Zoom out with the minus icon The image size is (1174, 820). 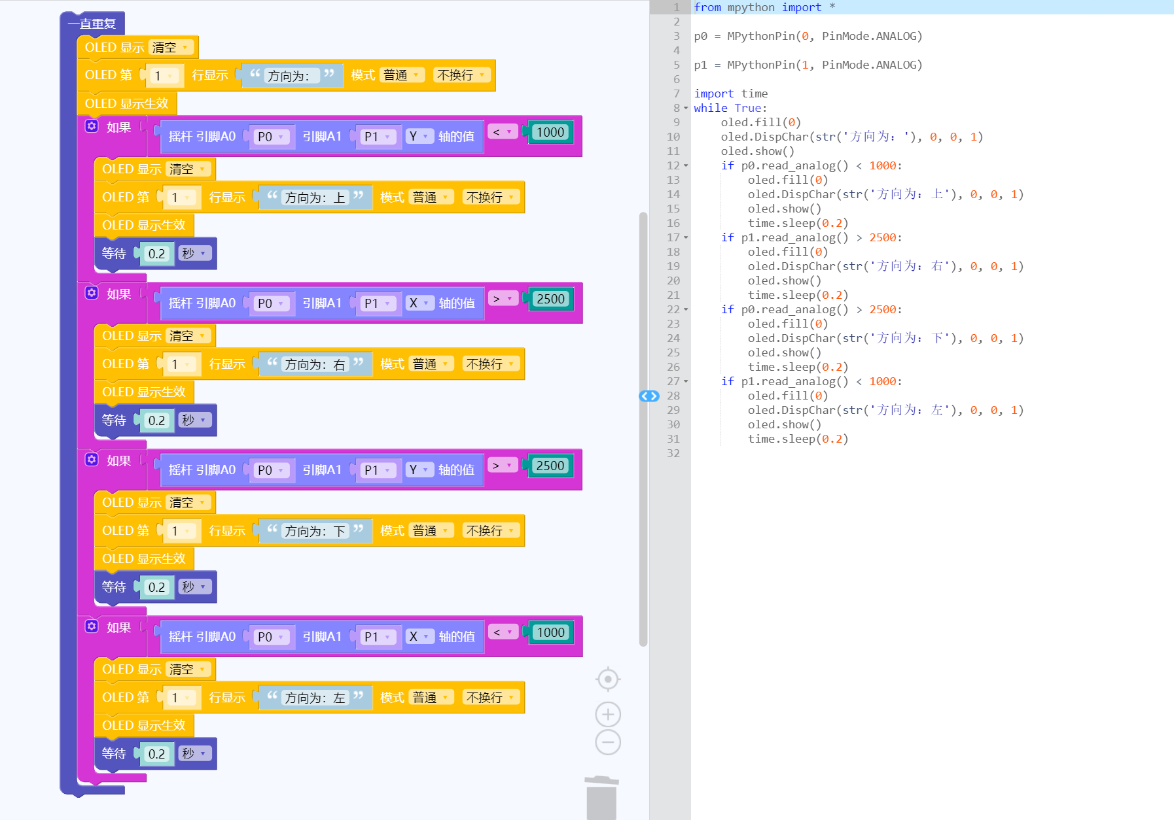click(x=608, y=743)
